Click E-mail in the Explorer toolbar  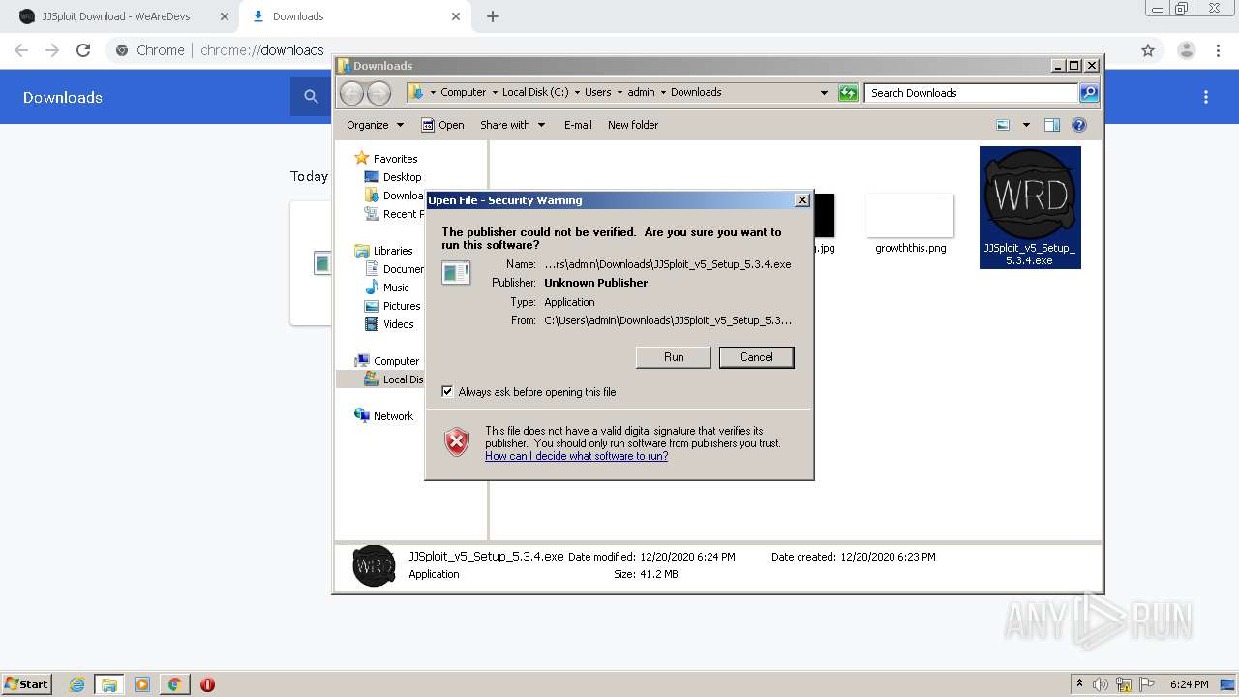click(x=578, y=125)
